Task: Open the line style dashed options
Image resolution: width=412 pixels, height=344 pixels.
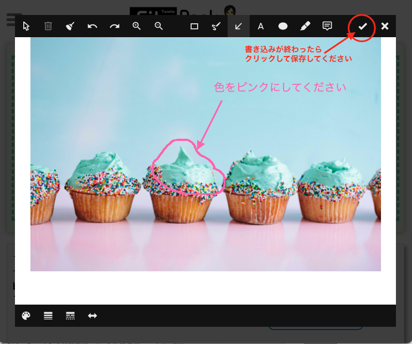Action: click(70, 316)
